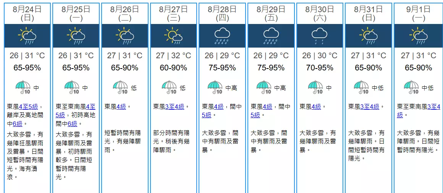Click the Aug 27 sunny-intervals-with-showers icon

click(173, 36)
